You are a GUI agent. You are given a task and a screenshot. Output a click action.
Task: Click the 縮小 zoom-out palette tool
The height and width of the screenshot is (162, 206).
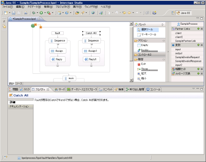[x=142, y=79]
